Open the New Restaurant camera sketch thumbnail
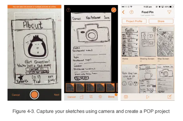Screen dimensions: 183x121 (165, 79)
